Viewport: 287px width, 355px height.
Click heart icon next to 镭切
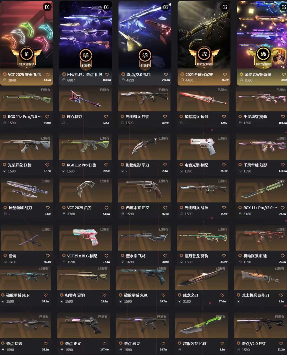coord(48,256)
